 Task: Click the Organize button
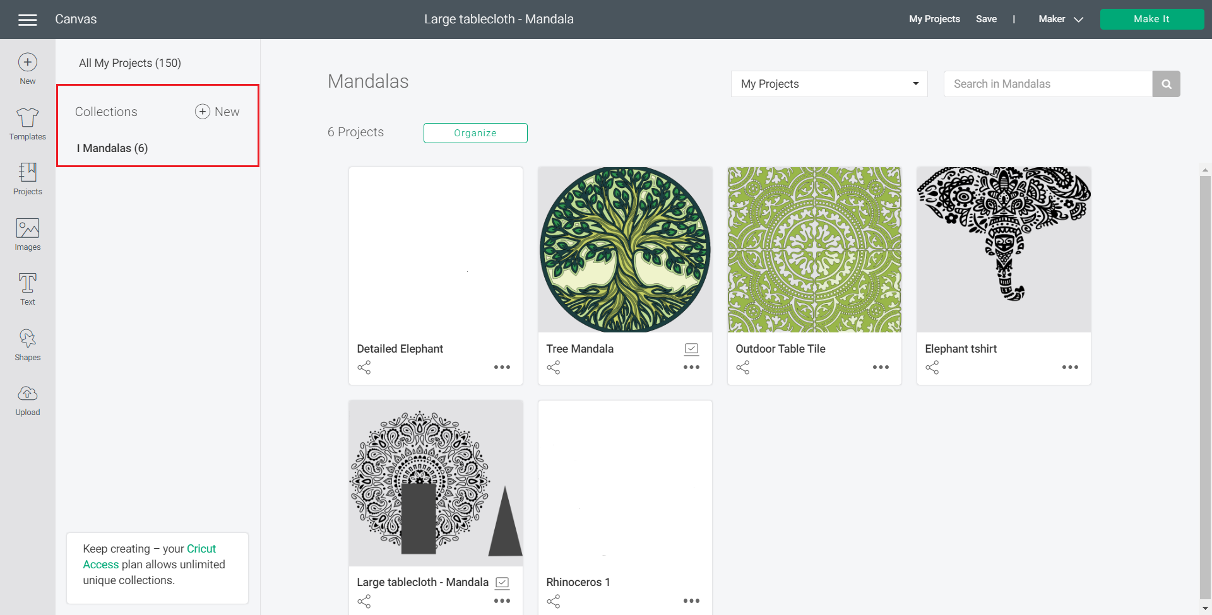point(475,132)
